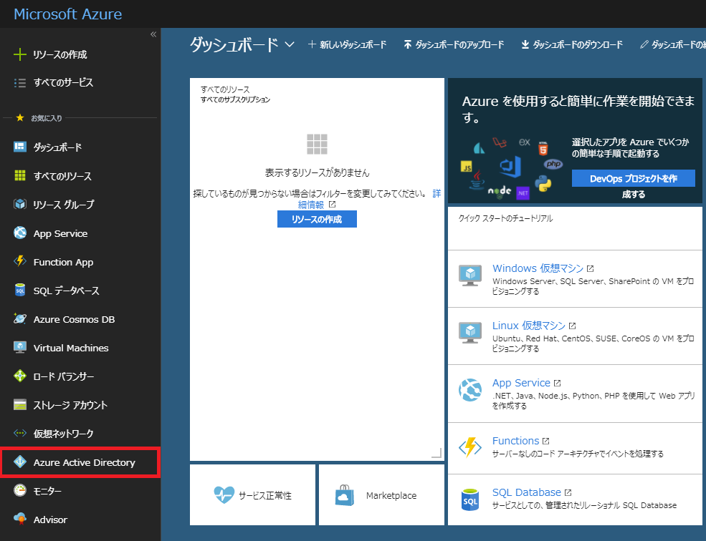Select リソース グループ in sidebar
The image size is (706, 541).
[64, 205]
